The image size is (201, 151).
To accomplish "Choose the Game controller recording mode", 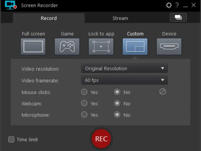I will coord(67,47).
